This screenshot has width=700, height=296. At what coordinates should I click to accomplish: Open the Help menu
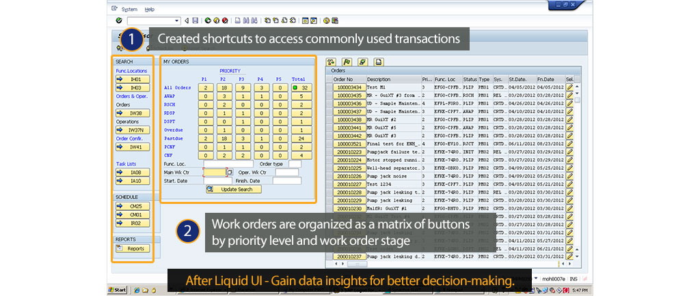coord(150,10)
